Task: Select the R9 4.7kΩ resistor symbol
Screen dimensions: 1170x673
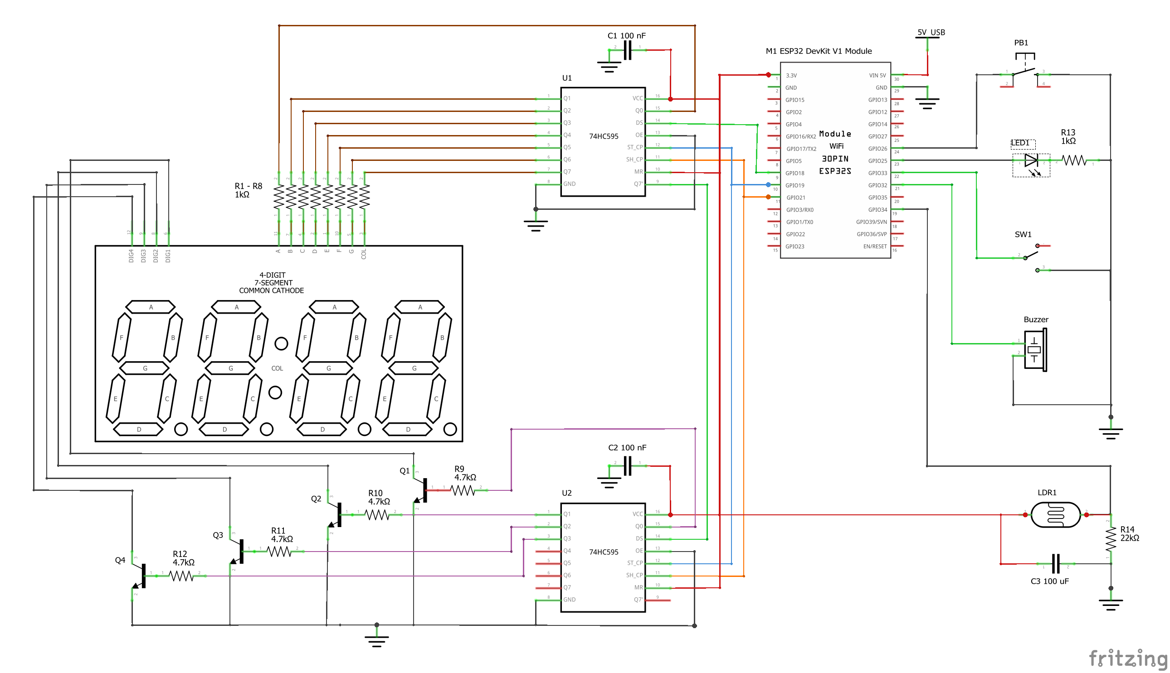Action: [463, 490]
